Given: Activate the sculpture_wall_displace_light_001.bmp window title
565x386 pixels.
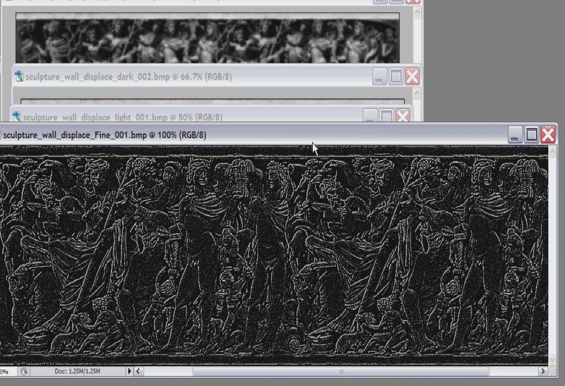Looking at the screenshot, I should [123, 117].
